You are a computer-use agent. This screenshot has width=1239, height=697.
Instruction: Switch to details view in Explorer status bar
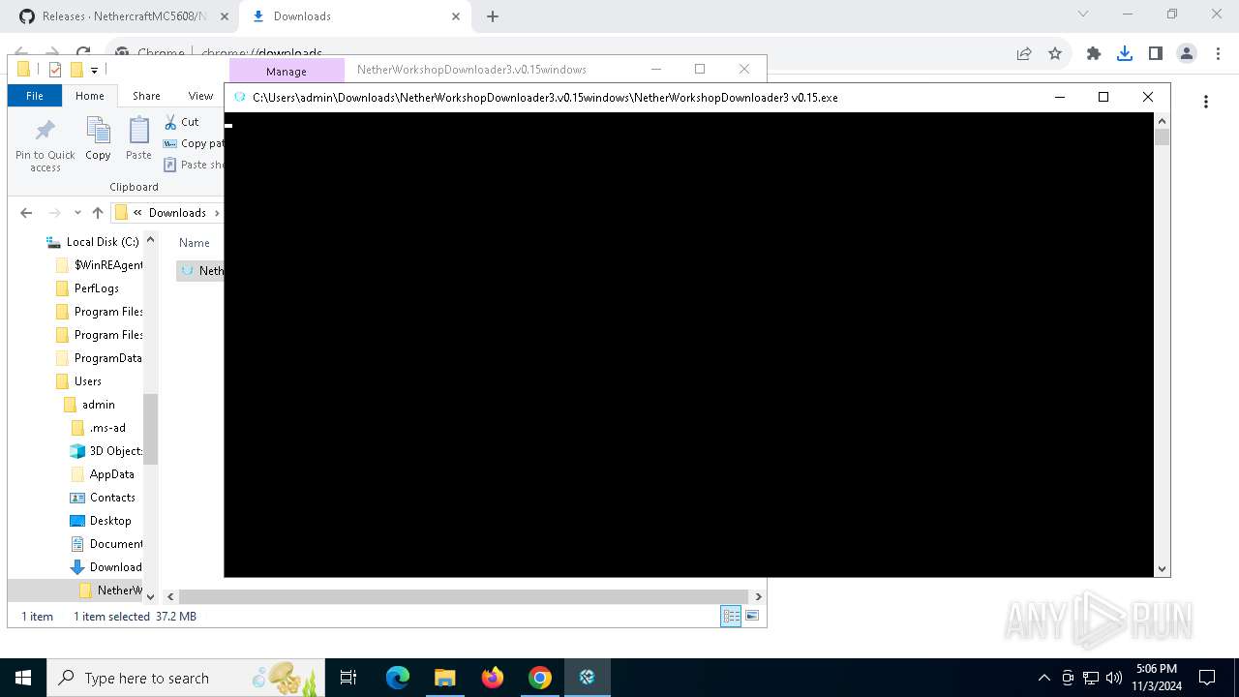[x=731, y=616]
